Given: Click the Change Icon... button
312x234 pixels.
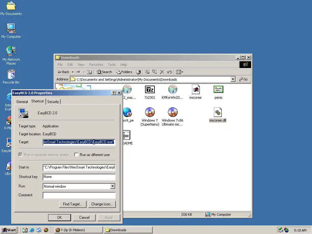Looking at the screenshot, I should pyautogui.click(x=102, y=204).
